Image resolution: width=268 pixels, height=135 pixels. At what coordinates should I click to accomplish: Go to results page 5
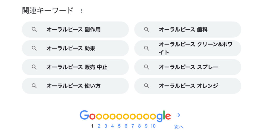[119, 126]
